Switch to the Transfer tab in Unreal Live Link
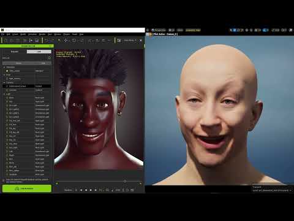294x221 pixels. [x=15, y=52]
